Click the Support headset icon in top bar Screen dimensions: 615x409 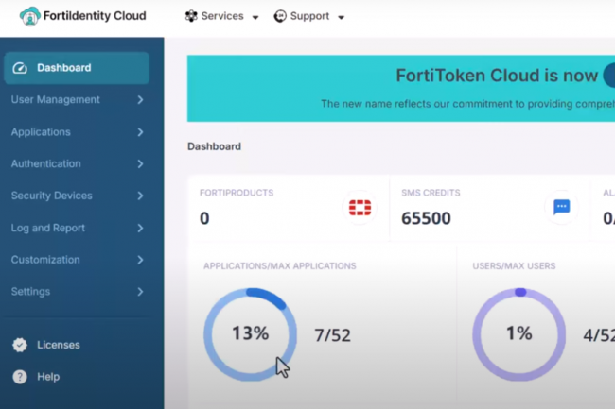[280, 16]
